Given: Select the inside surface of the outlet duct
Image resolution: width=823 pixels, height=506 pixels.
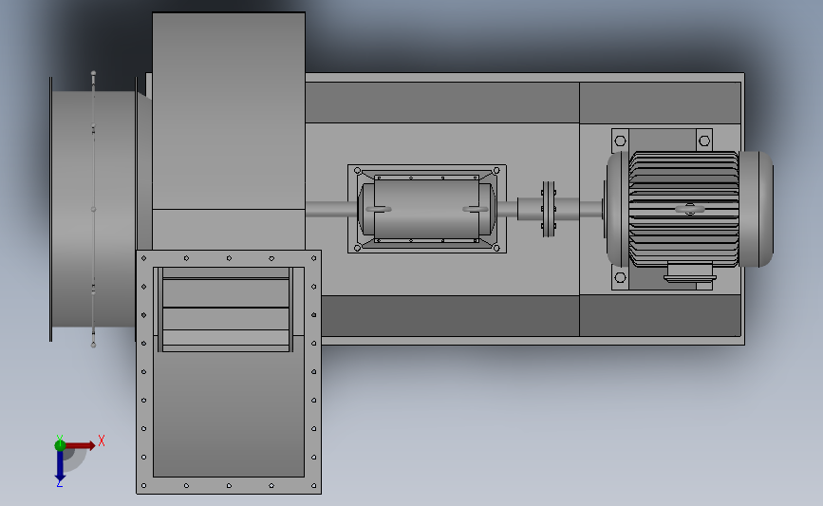Looking at the screenshot, I should click(x=229, y=414).
